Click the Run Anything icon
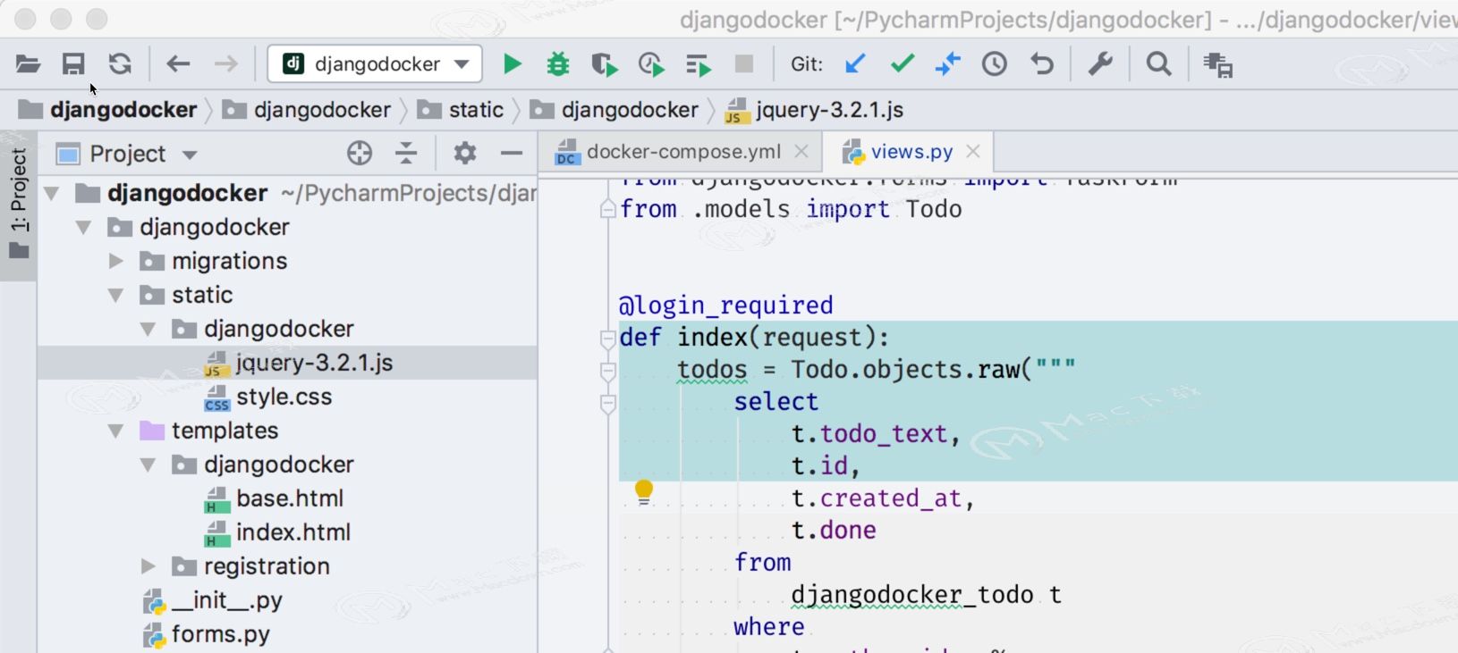 (x=1217, y=65)
